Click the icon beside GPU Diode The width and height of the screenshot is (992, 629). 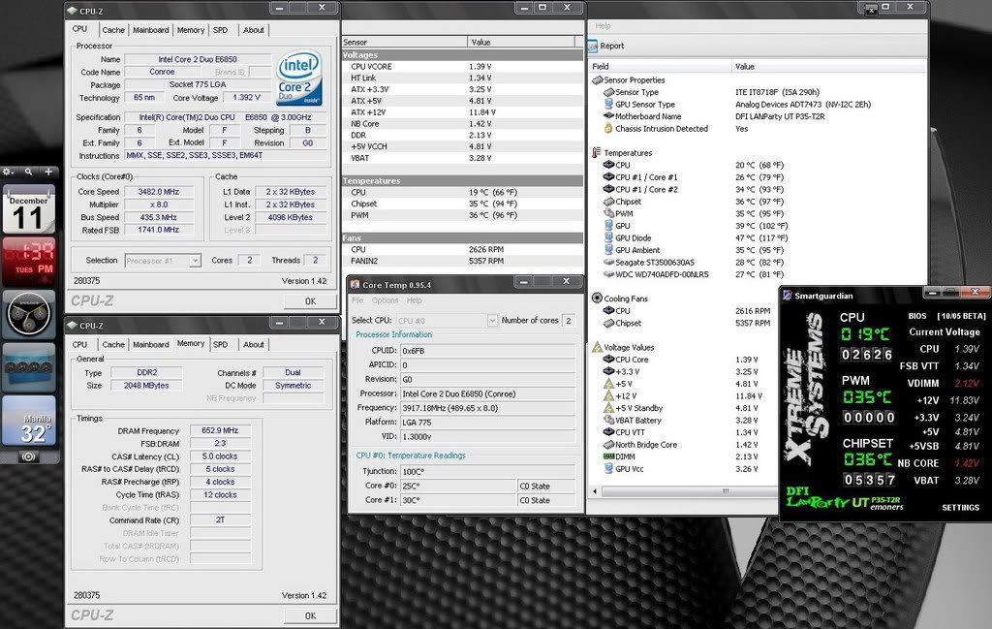(x=608, y=237)
